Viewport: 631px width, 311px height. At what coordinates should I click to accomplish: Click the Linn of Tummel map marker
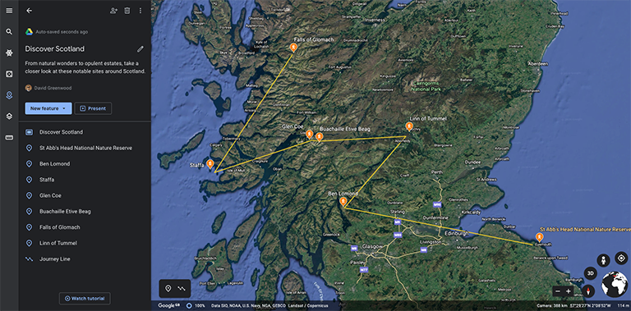(409, 127)
